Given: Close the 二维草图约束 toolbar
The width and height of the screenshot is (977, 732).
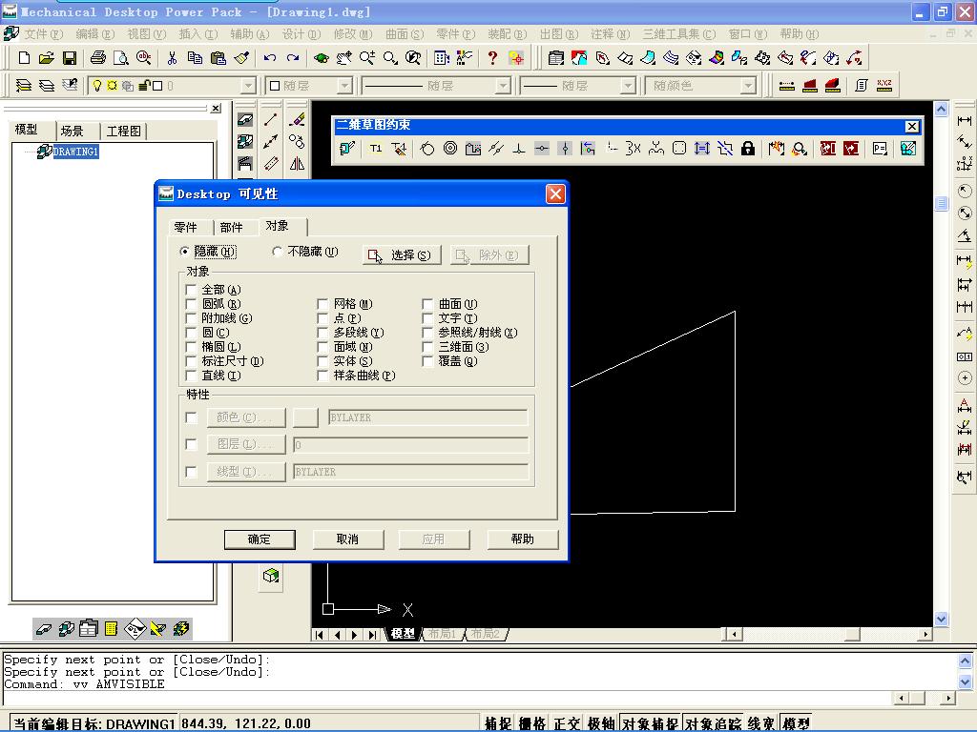Looking at the screenshot, I should 911,127.
